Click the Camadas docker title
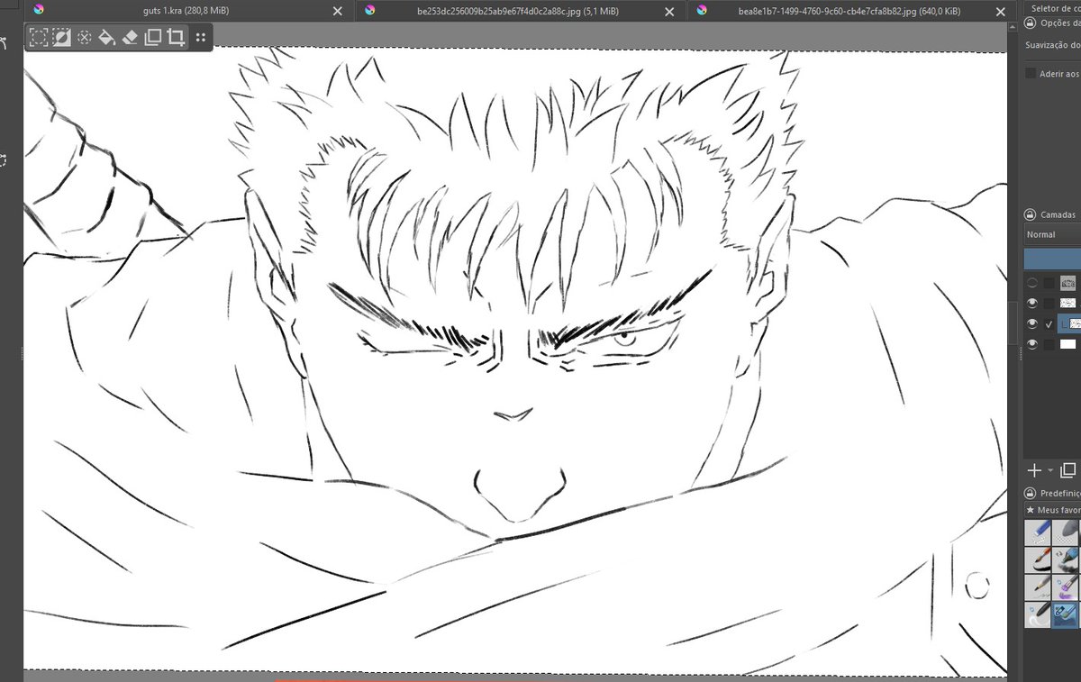Image resolution: width=1081 pixels, height=682 pixels. click(x=1058, y=215)
